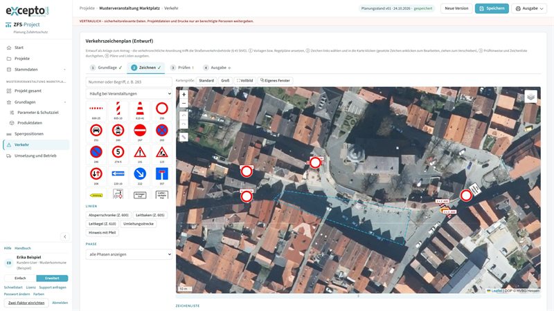Choose the traffic cone sign 610-41
554x311 pixels.
tap(140, 111)
